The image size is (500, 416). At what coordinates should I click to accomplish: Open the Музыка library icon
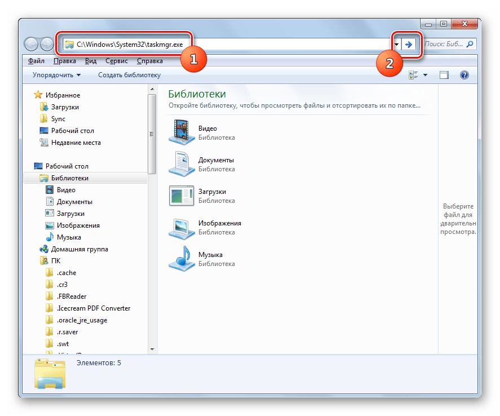[x=181, y=259]
